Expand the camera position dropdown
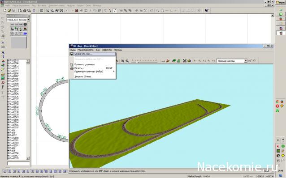This screenshot has height=178, width=286. pos(246,61)
